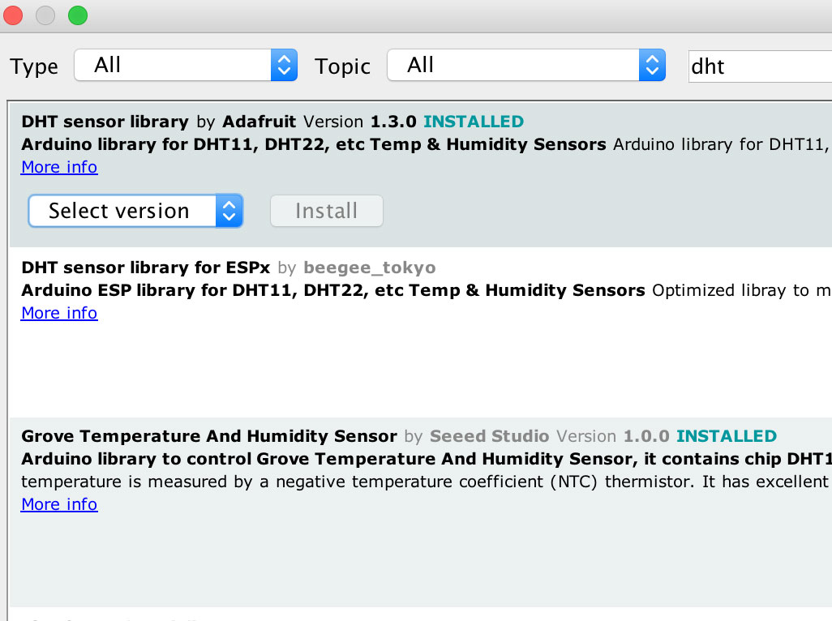832x621 pixels.
Task: Click the Type label text
Action: tap(34, 66)
